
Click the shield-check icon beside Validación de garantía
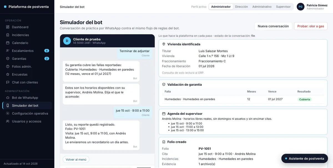[164, 85]
